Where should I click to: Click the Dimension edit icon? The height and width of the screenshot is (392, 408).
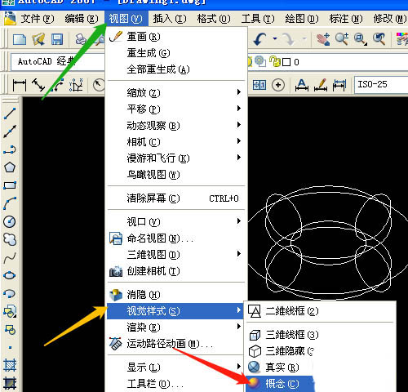[302, 85]
